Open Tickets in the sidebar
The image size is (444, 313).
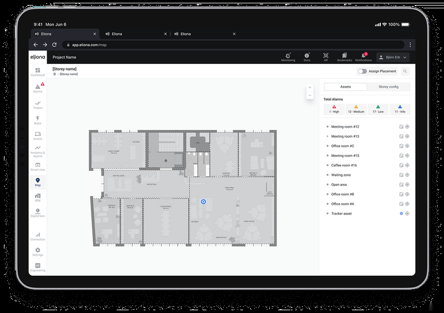pyautogui.click(x=38, y=104)
